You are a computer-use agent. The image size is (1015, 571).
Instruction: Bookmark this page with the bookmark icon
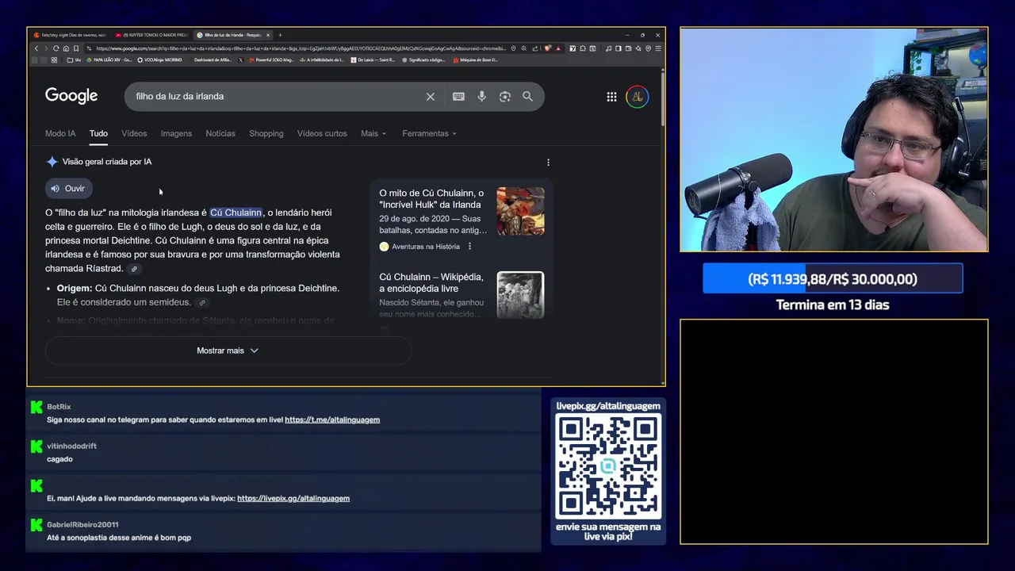point(76,48)
